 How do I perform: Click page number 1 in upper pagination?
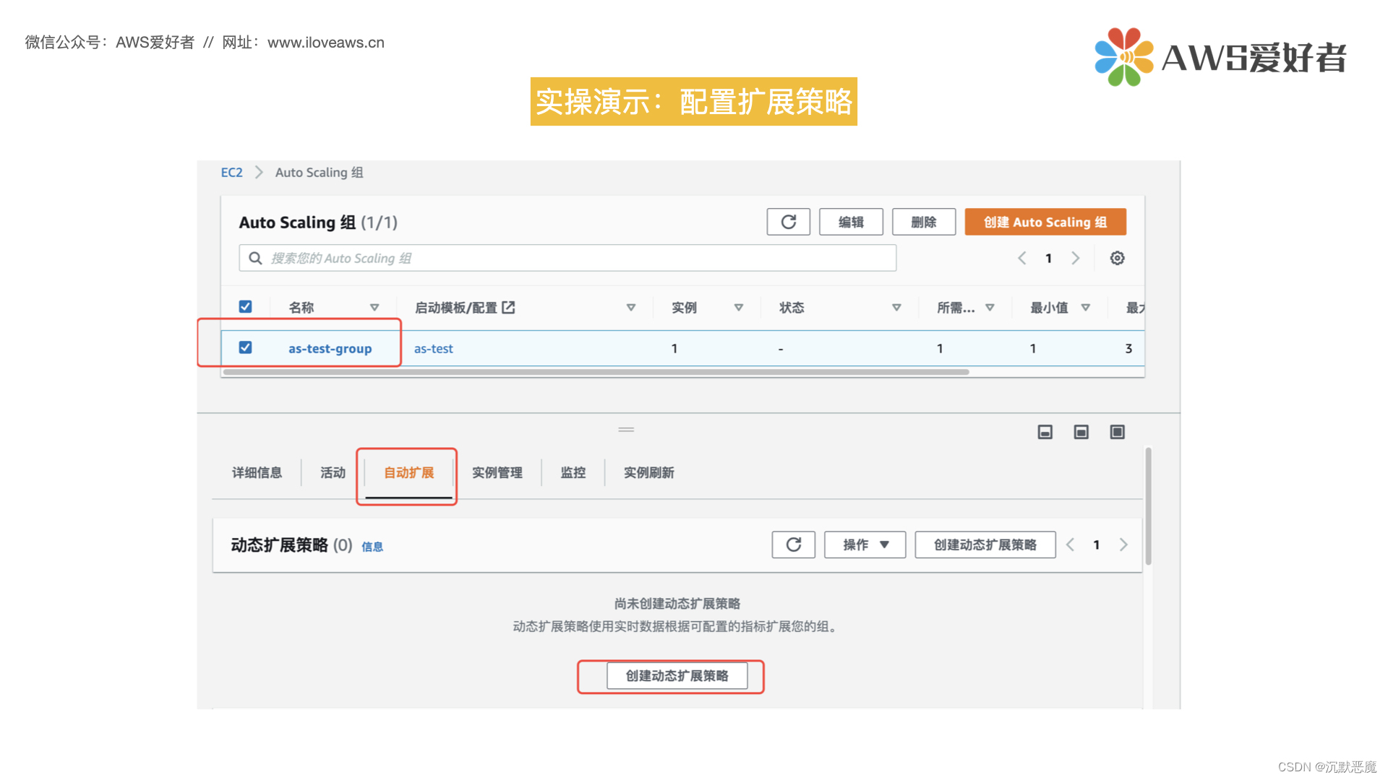pyautogui.click(x=1048, y=258)
